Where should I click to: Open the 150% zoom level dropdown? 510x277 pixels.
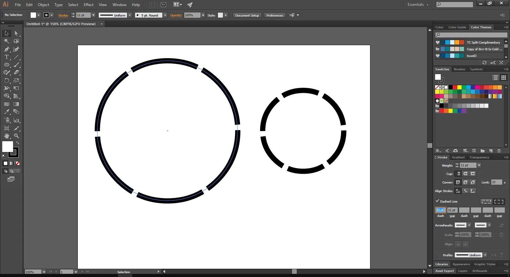point(44,272)
